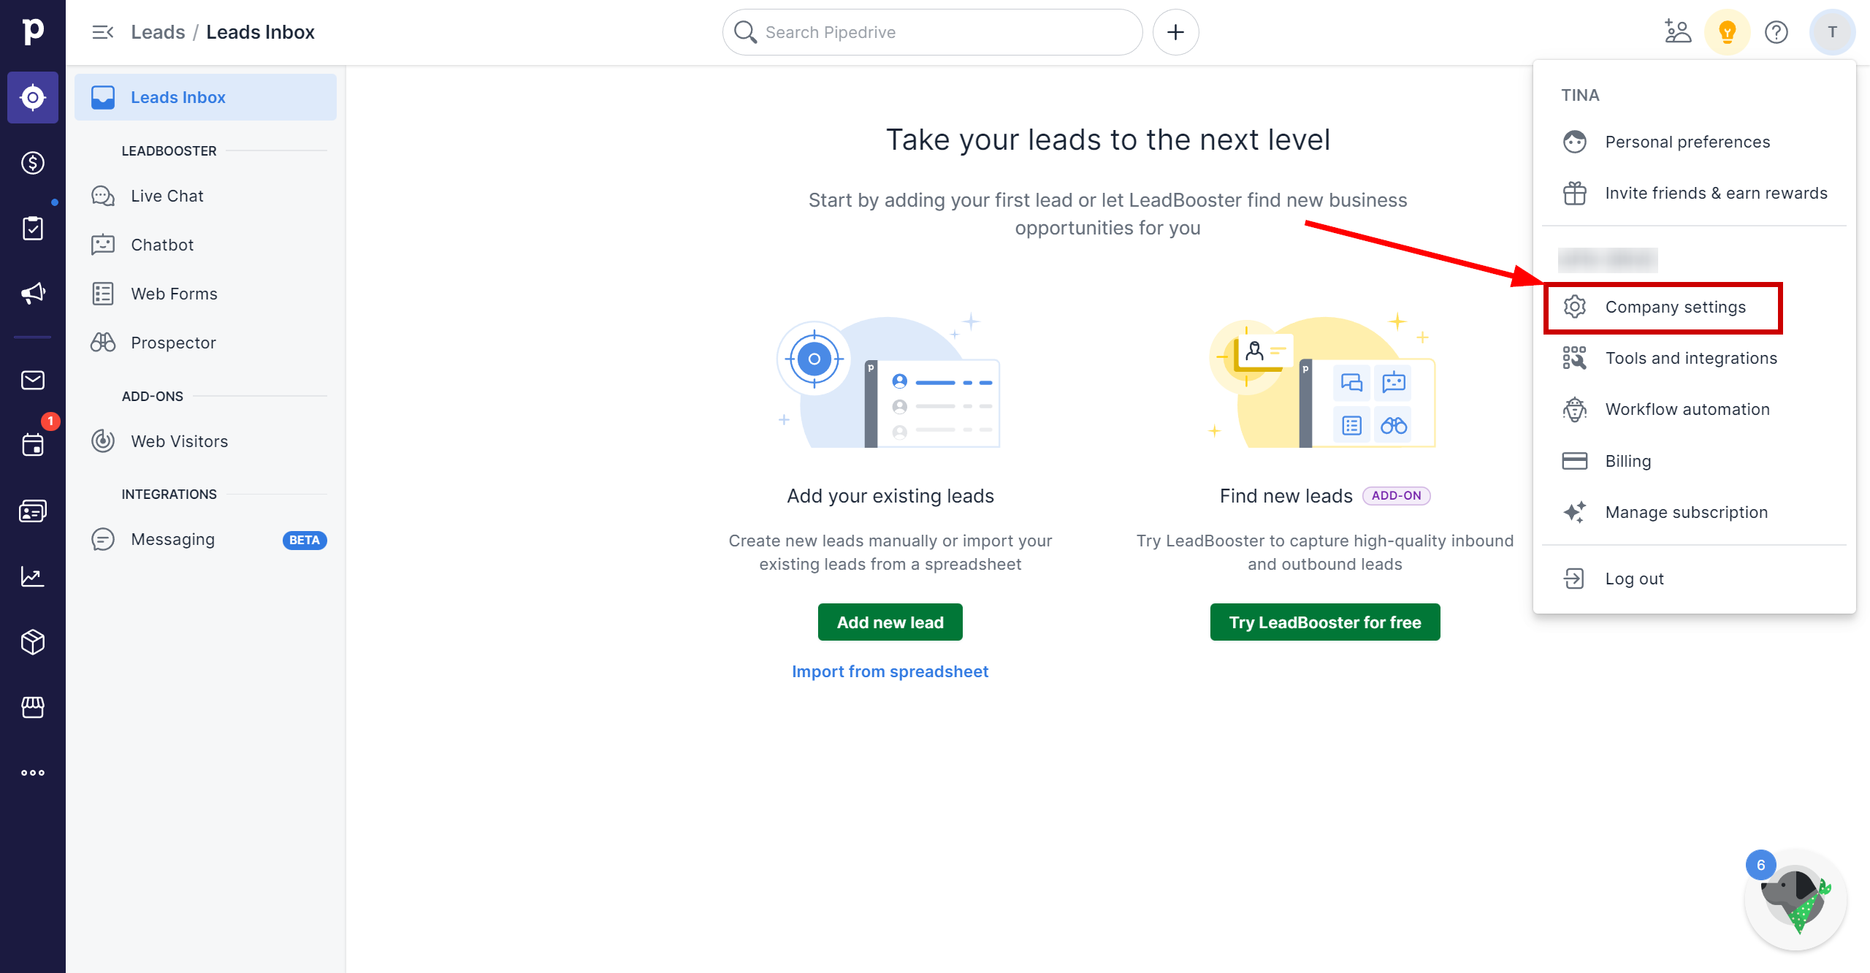Select Leads Inbox in side panel
The height and width of the screenshot is (973, 1870).
(205, 97)
